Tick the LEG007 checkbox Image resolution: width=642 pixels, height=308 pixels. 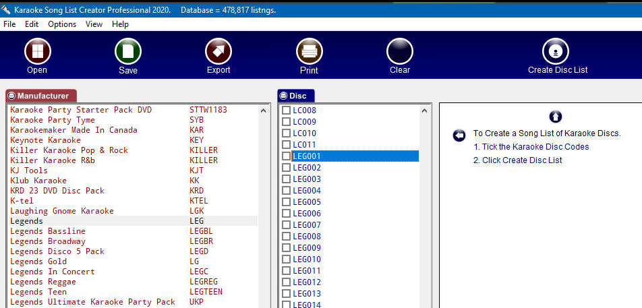286,225
